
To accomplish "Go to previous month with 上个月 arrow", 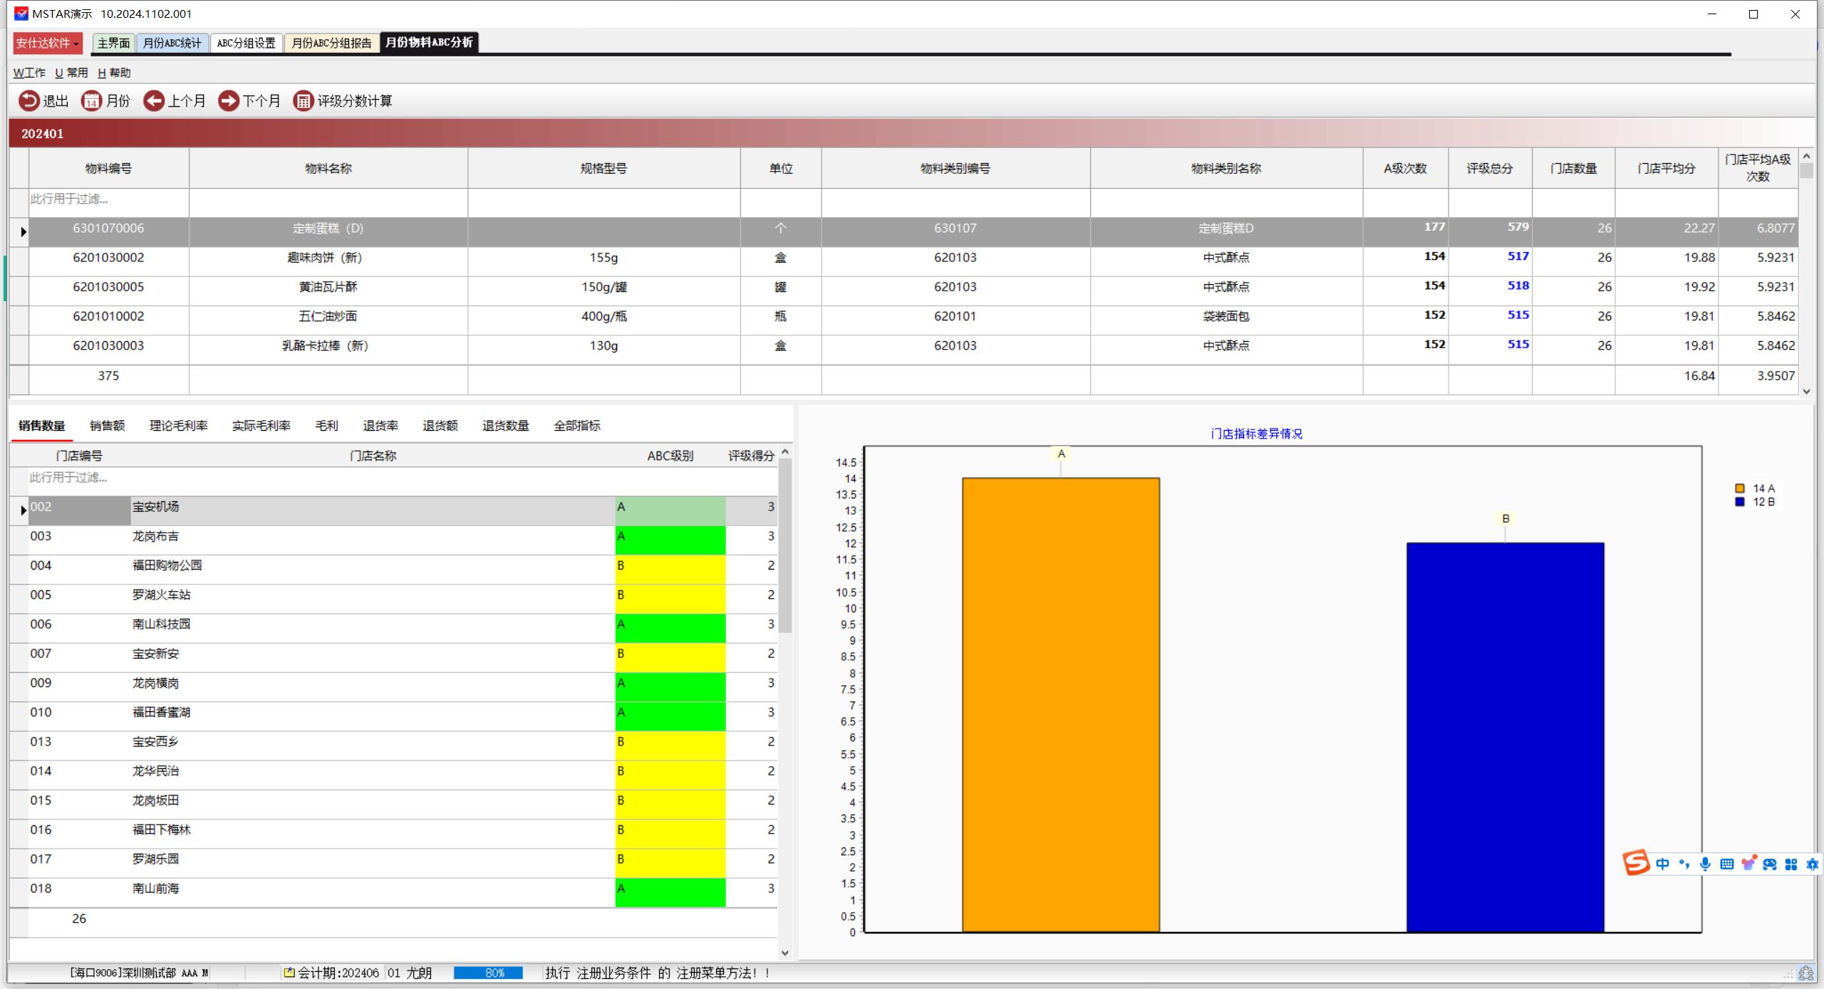I will click(153, 100).
